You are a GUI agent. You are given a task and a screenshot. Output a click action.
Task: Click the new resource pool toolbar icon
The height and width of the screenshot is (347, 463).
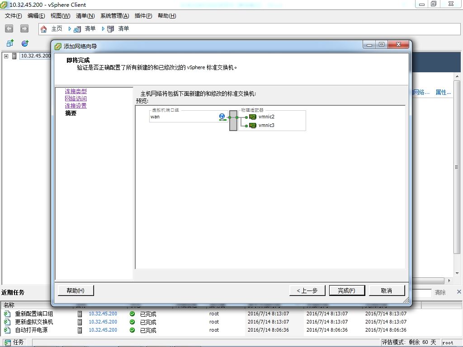(25, 43)
